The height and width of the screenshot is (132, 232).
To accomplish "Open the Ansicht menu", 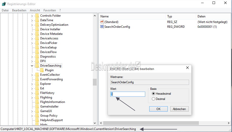I will [35, 10].
